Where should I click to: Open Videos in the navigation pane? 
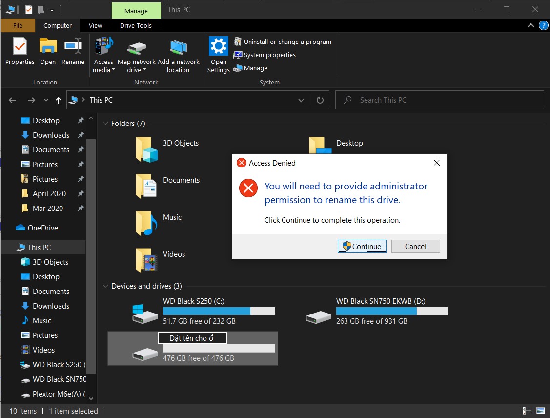point(43,350)
